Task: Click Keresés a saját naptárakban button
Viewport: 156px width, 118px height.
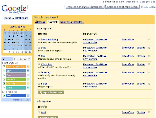Action: pyautogui.click(x=122, y=7)
